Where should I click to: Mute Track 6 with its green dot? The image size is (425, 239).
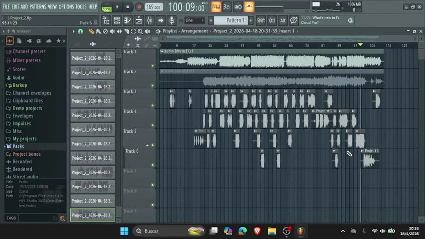153,165
